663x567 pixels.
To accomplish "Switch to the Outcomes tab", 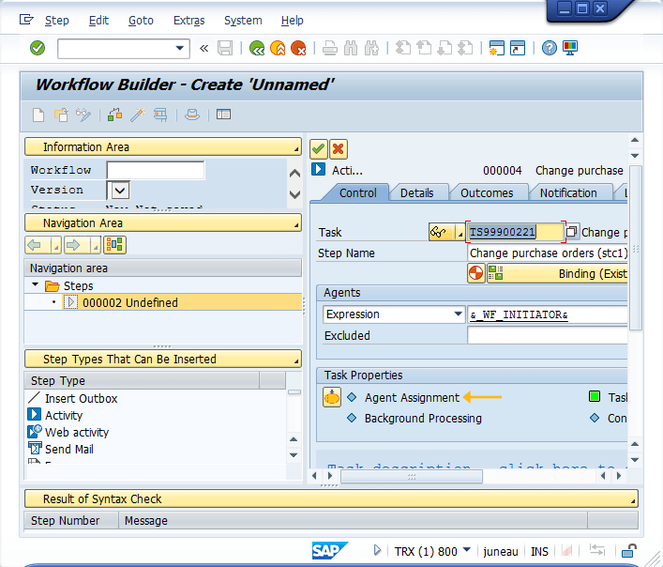I will (x=487, y=193).
